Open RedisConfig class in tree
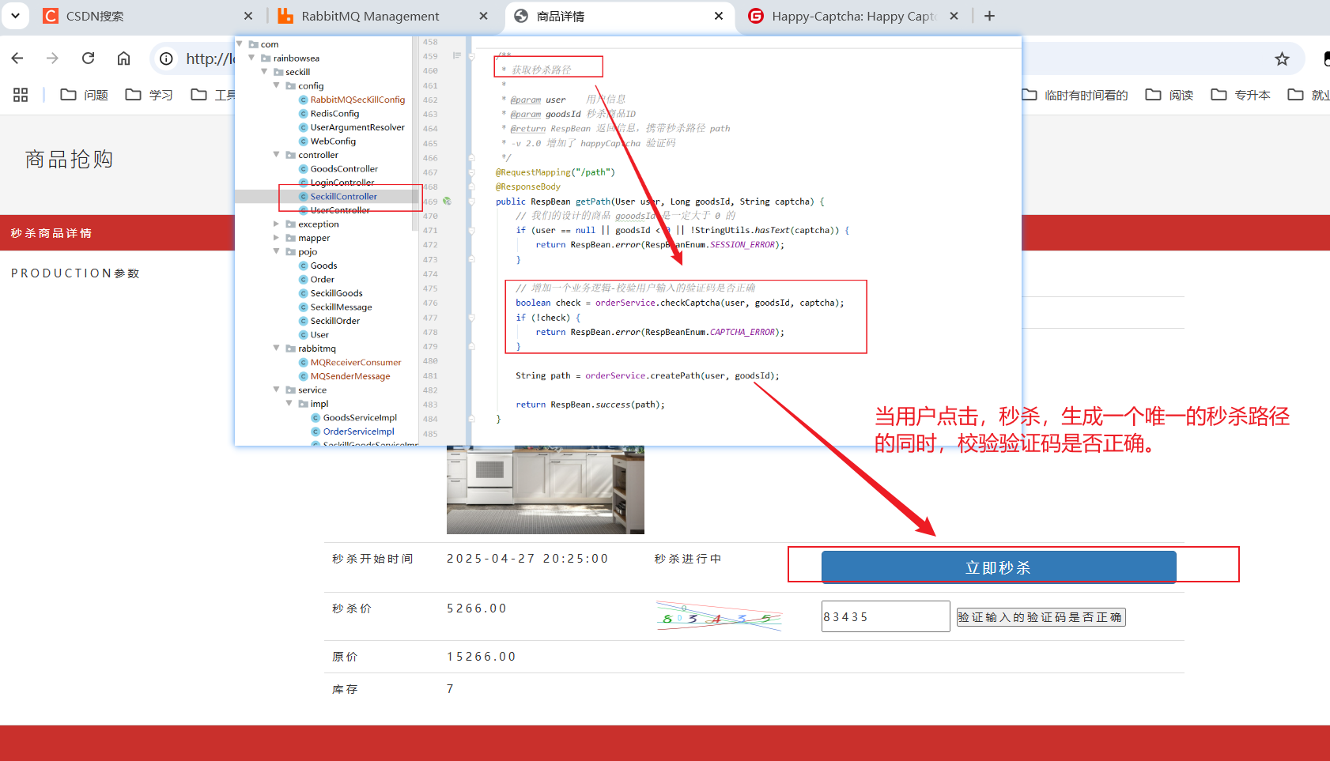Image resolution: width=1330 pixels, height=761 pixels. 329,113
